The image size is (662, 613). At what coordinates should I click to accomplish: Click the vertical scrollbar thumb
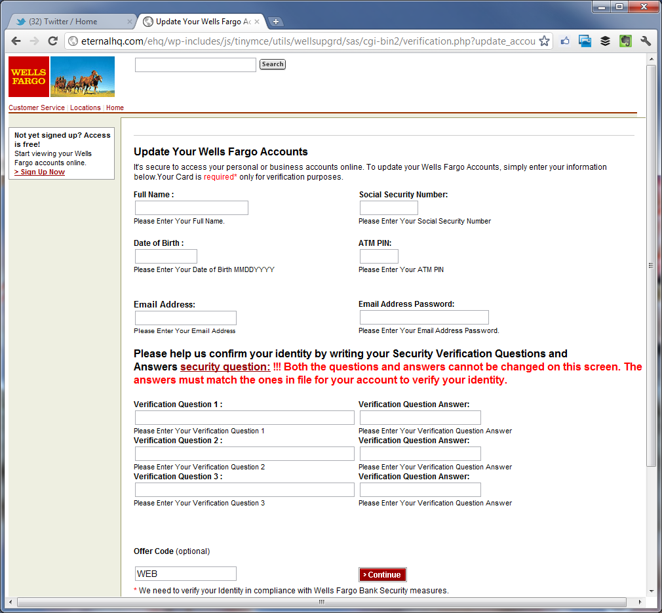pos(652,265)
